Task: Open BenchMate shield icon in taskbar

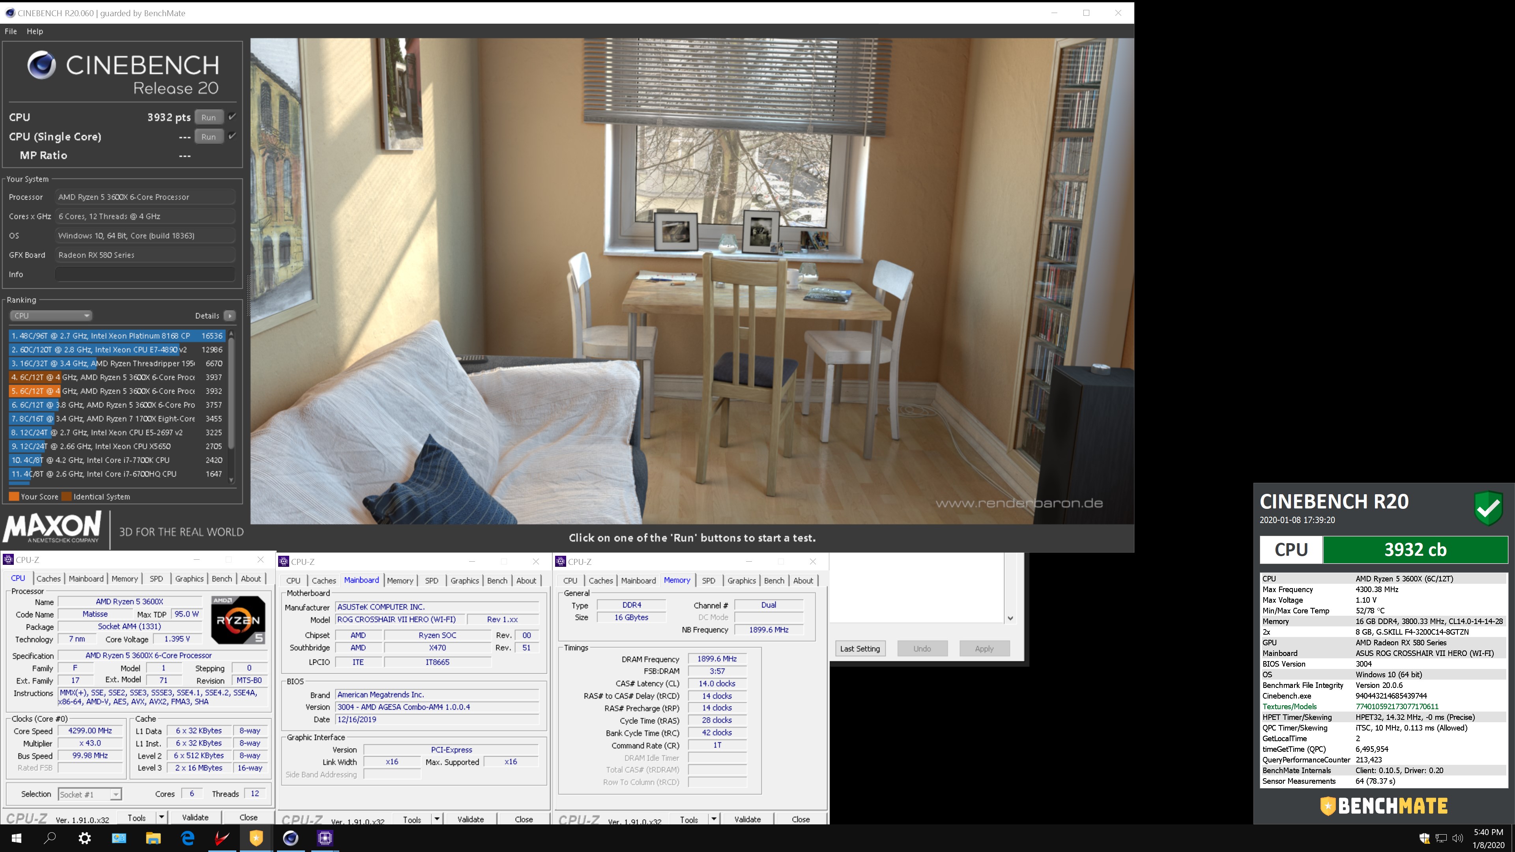Action: (256, 838)
